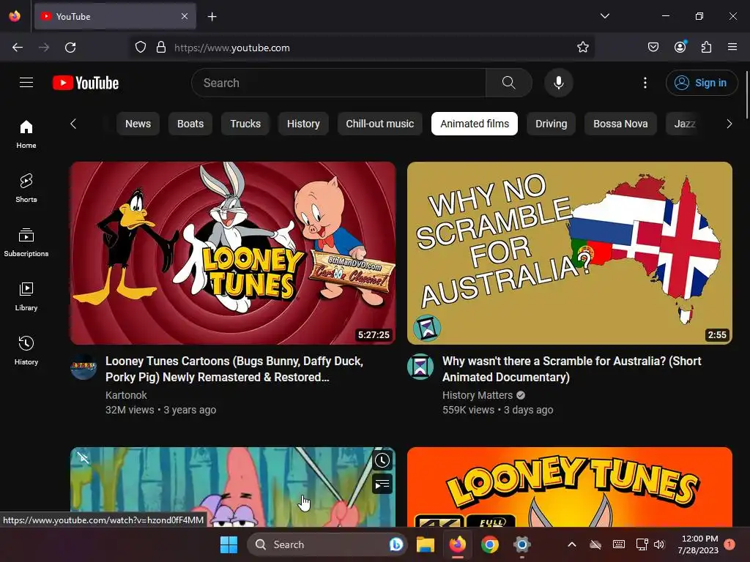This screenshot has height=562, width=750.
Task: Open Firefox extensions puzzle icon
Action: tap(706, 47)
